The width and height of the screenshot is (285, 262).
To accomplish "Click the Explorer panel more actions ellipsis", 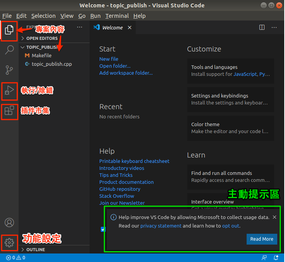I will click(79, 27).
